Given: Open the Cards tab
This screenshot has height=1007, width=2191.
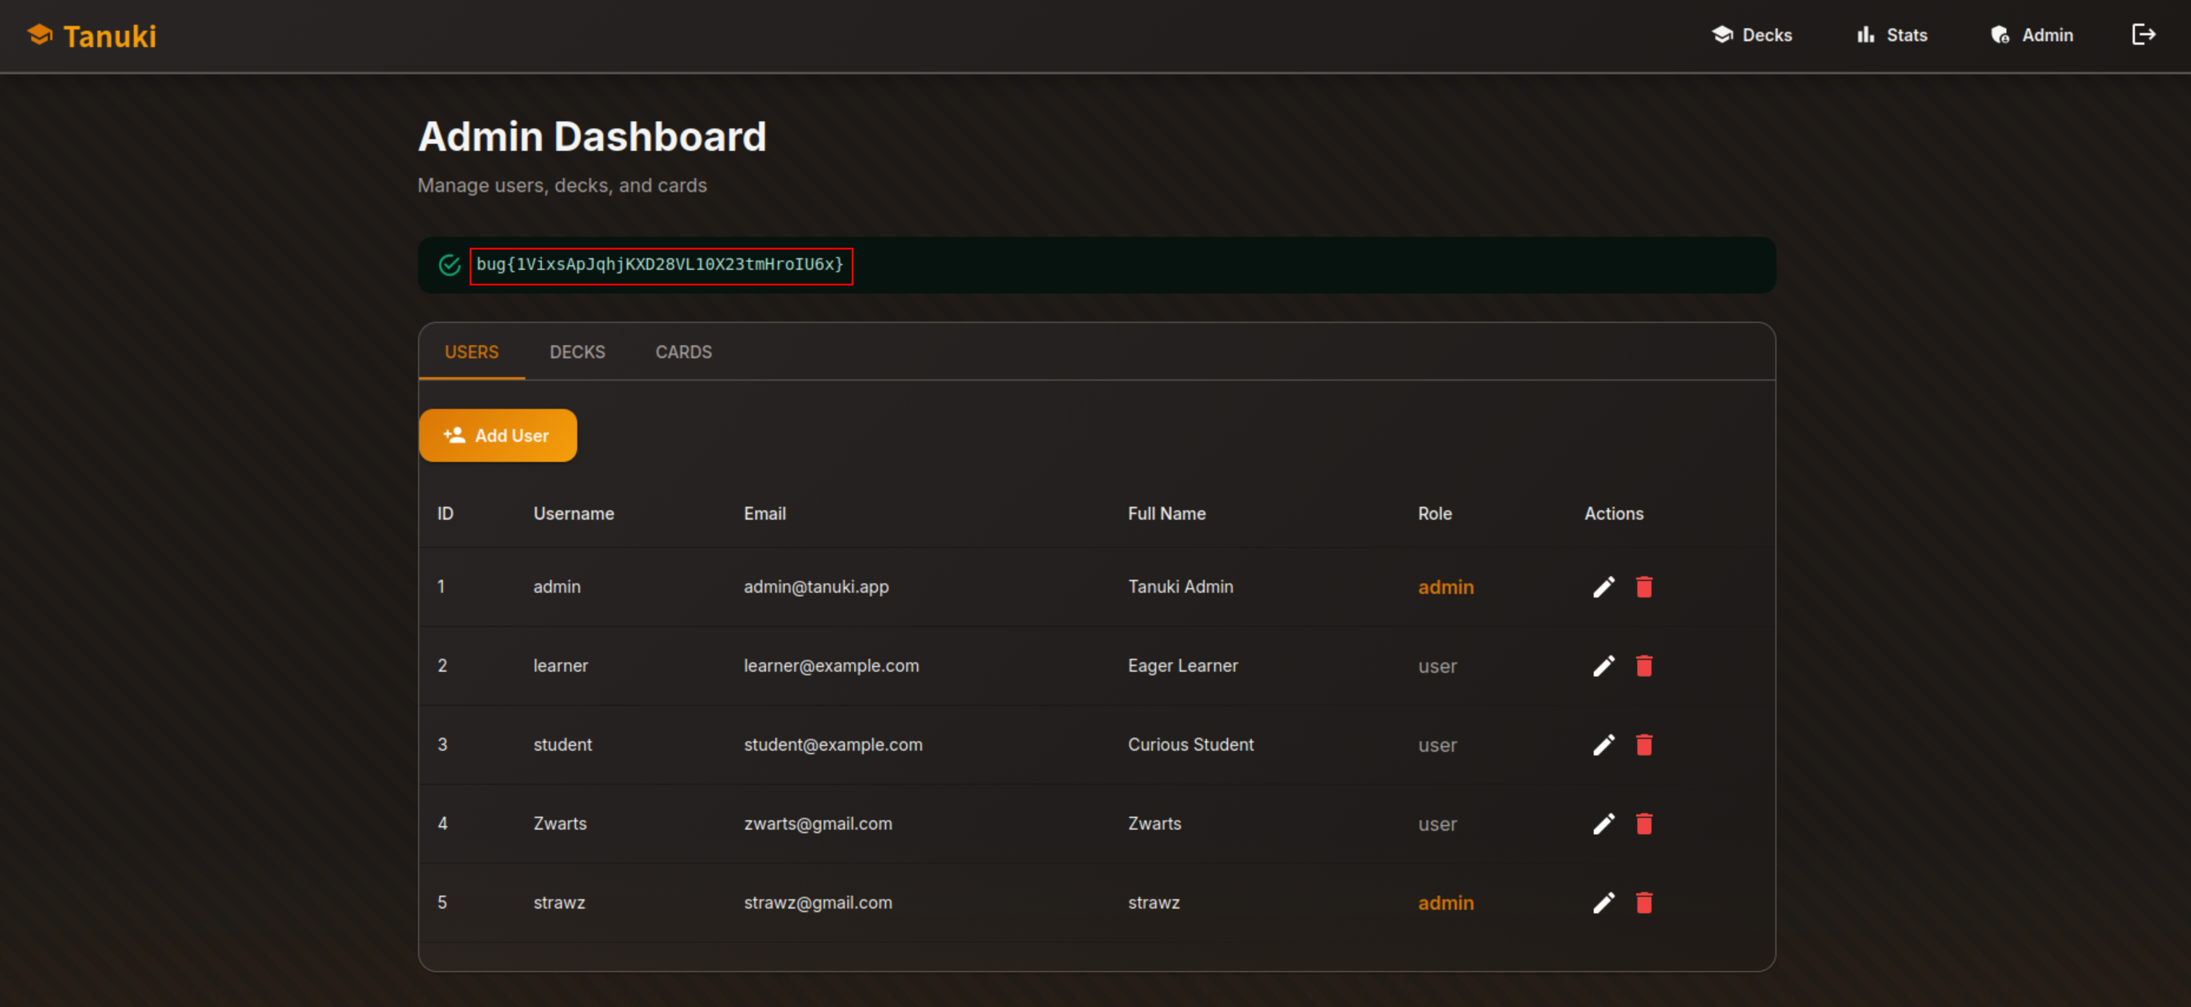Looking at the screenshot, I should coord(683,352).
